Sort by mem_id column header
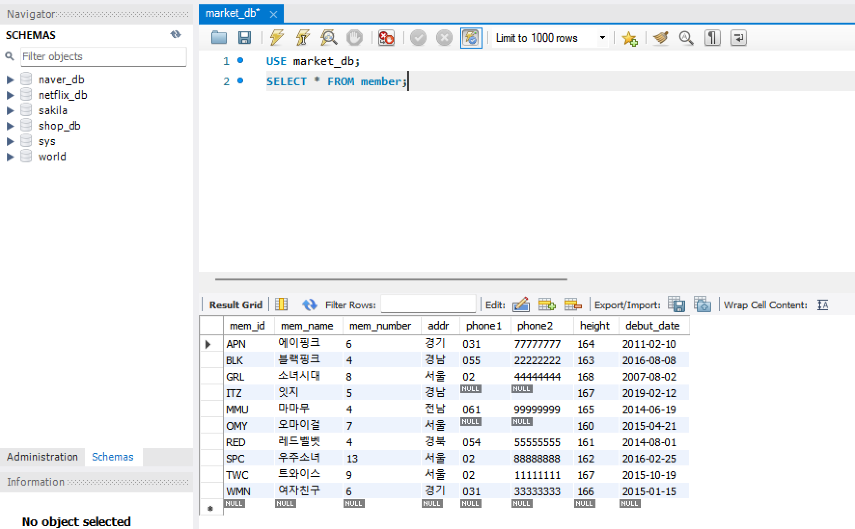855x529 pixels. 249,326
